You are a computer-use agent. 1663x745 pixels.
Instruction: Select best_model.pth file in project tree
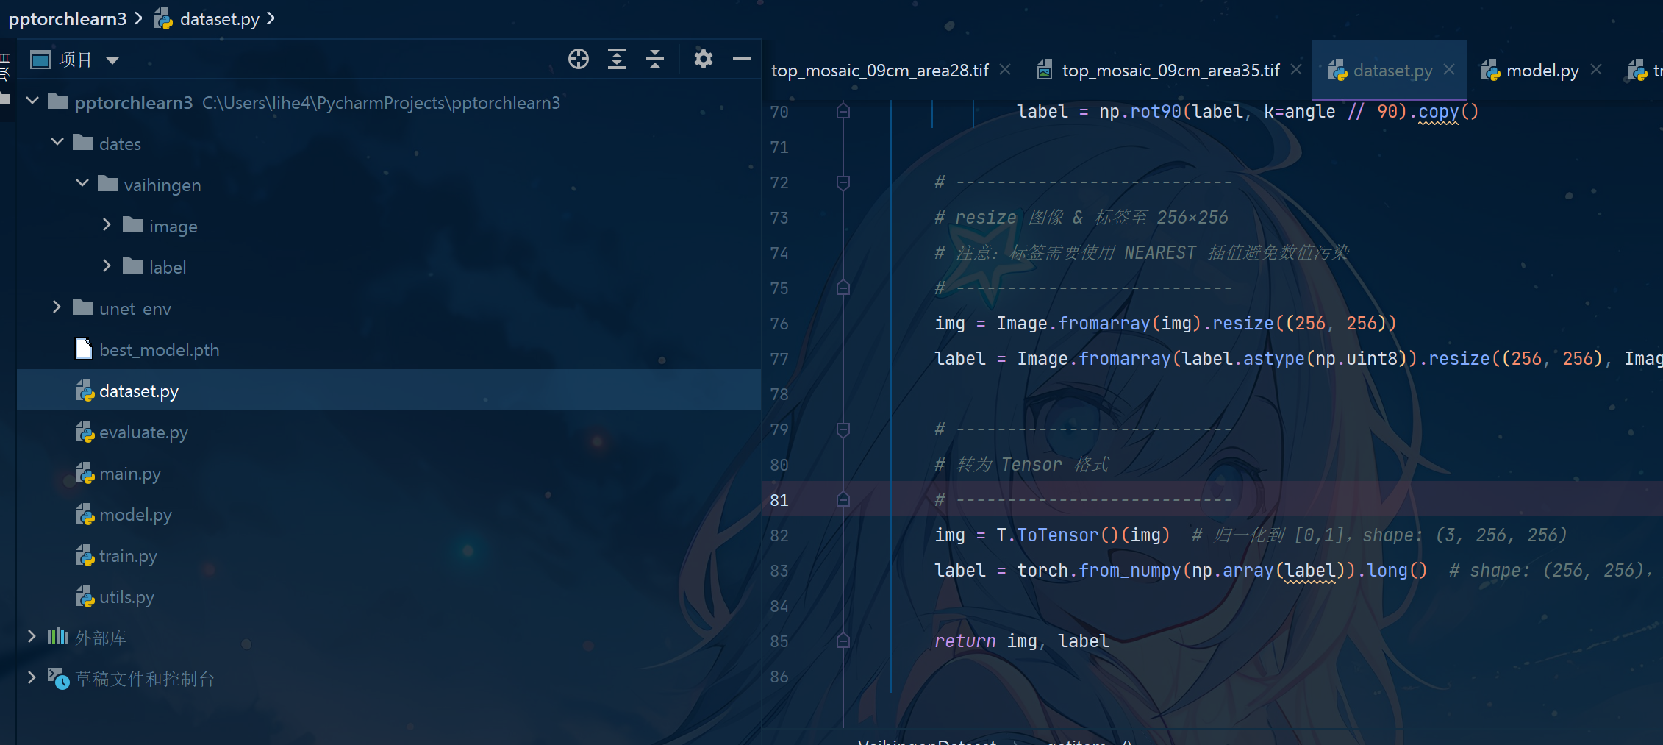[x=159, y=350]
